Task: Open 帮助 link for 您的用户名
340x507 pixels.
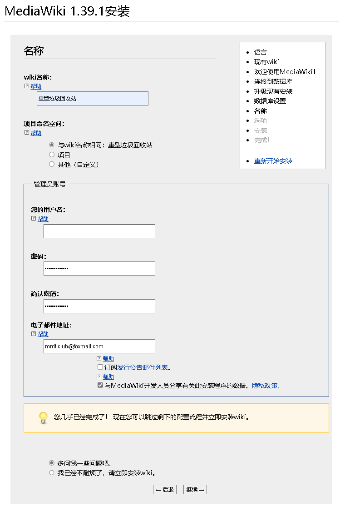Action: coord(43,219)
